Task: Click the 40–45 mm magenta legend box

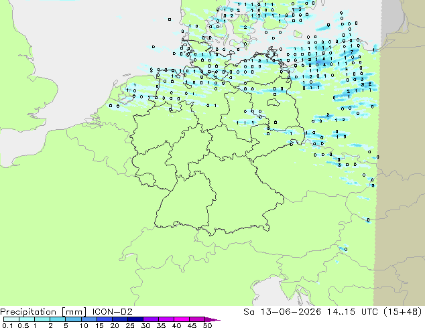Action: point(182,319)
